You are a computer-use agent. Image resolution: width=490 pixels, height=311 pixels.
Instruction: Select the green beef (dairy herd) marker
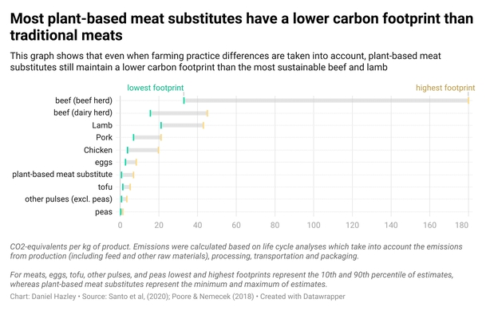[150, 113]
